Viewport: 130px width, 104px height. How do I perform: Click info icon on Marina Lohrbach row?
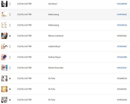[x=10, y=36]
